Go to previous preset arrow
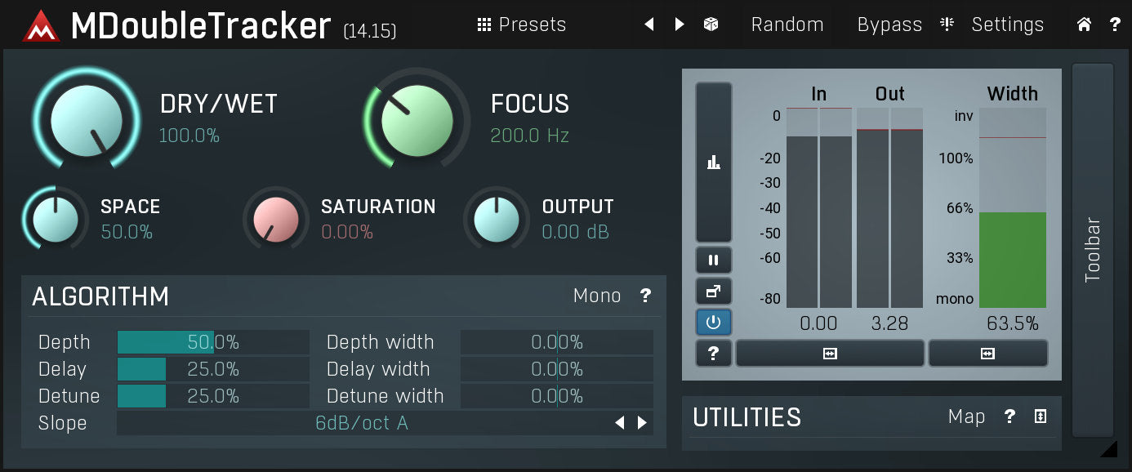 tap(649, 24)
